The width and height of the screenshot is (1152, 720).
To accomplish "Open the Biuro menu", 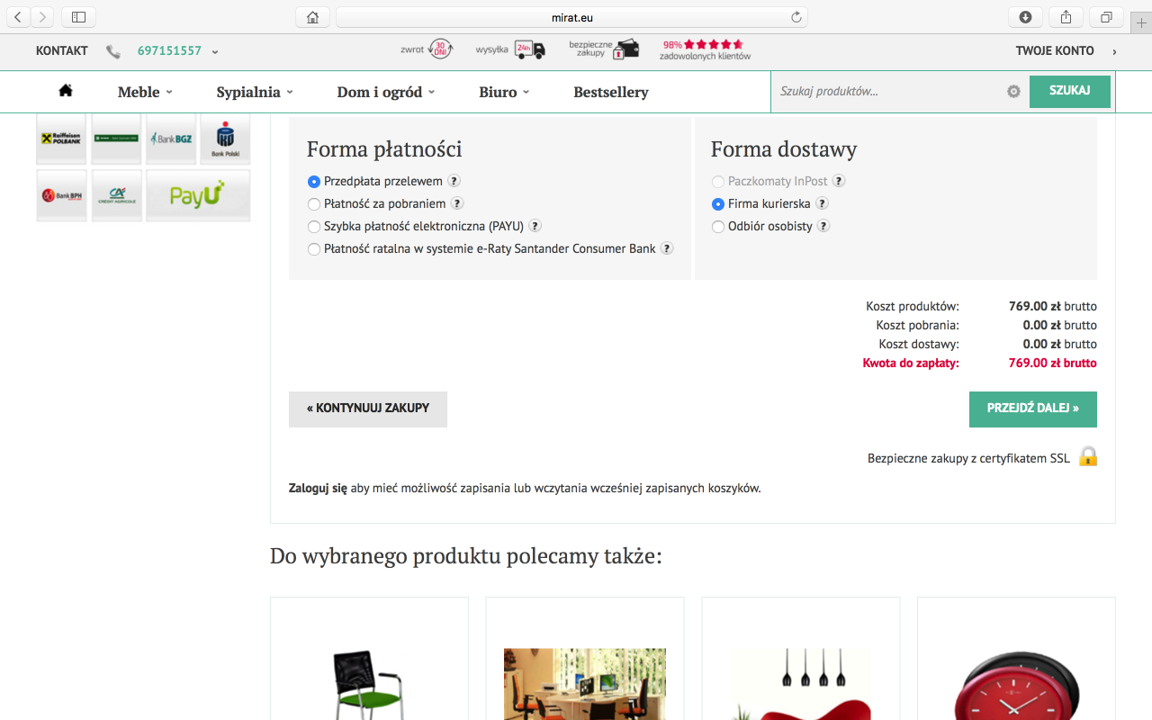I will (499, 91).
